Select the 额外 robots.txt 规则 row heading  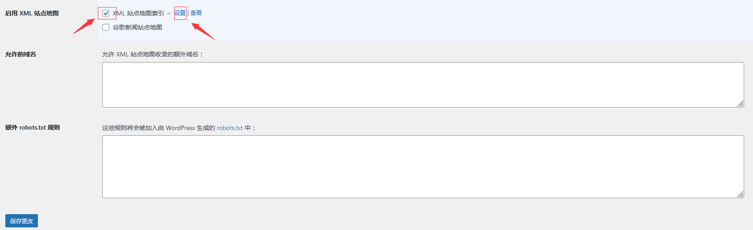[x=33, y=127]
